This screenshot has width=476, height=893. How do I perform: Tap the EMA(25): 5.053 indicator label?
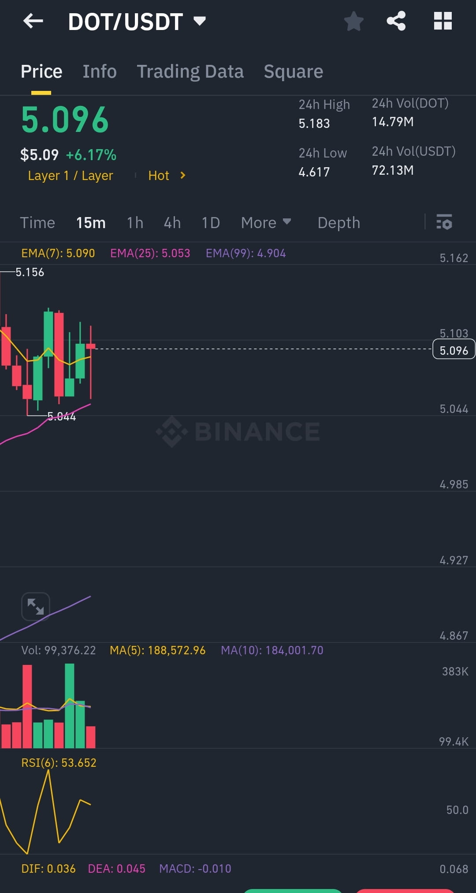tap(150, 253)
